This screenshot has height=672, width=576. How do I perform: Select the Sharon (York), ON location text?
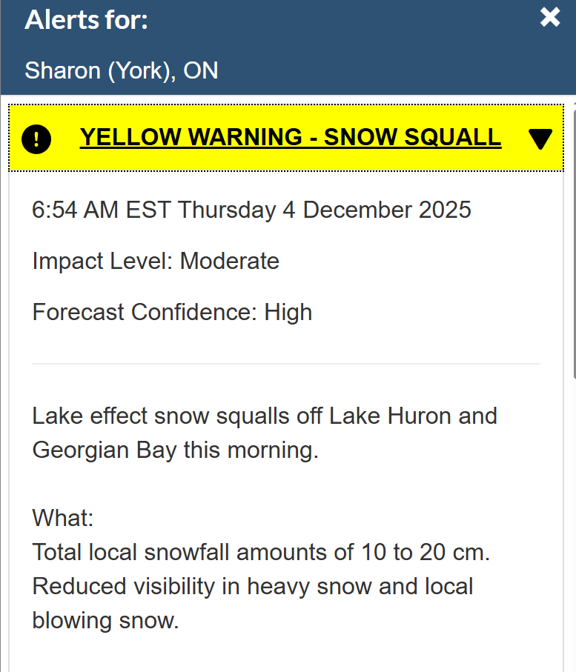coord(122,70)
